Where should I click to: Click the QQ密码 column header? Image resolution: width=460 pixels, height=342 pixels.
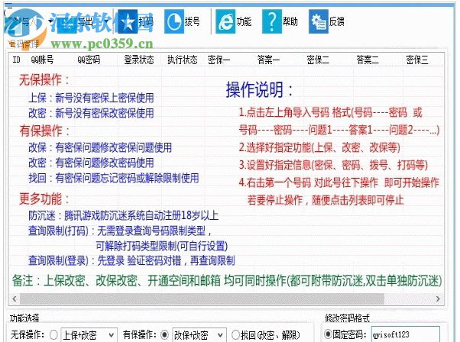[89, 60]
